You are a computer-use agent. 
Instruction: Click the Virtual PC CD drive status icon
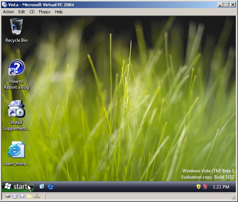coord(15,197)
